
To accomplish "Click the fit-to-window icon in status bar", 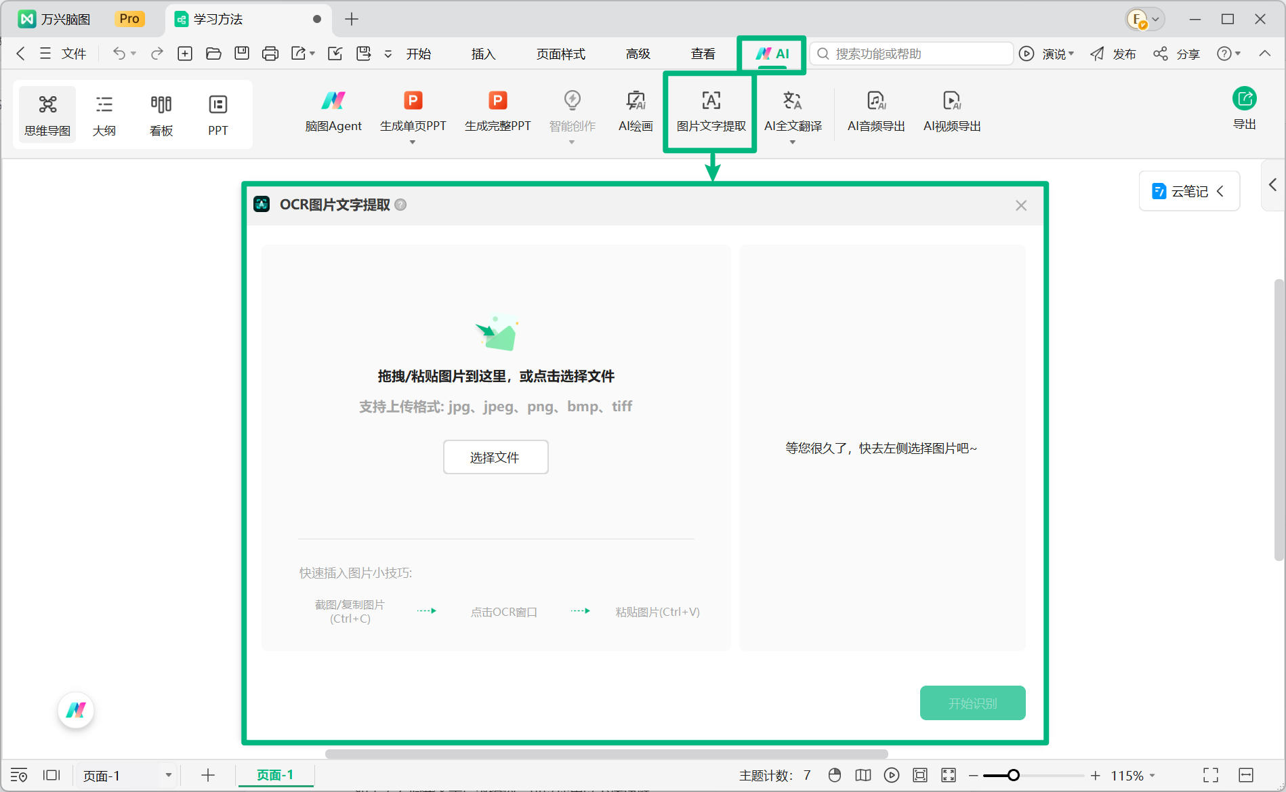I will click(920, 775).
